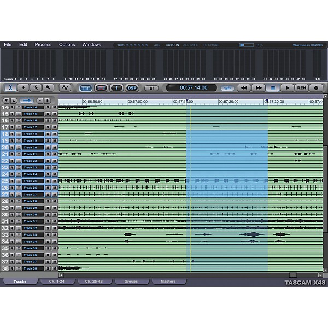328x328 pixels.
Task: Click the horizontal scrollbar thumb
Action: (x=293, y=275)
